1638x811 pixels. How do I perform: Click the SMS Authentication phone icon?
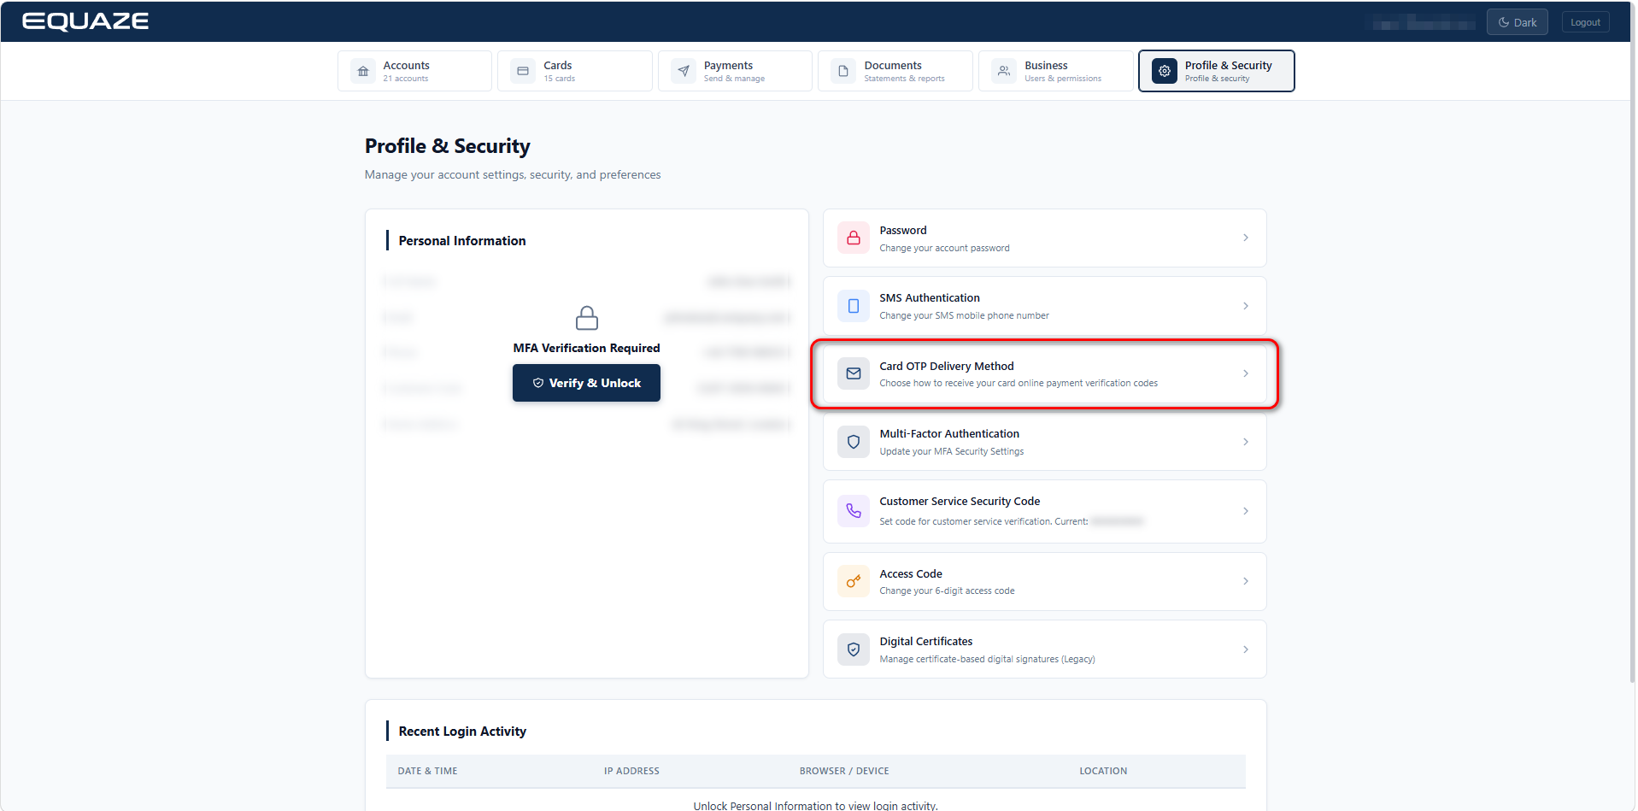coord(854,306)
